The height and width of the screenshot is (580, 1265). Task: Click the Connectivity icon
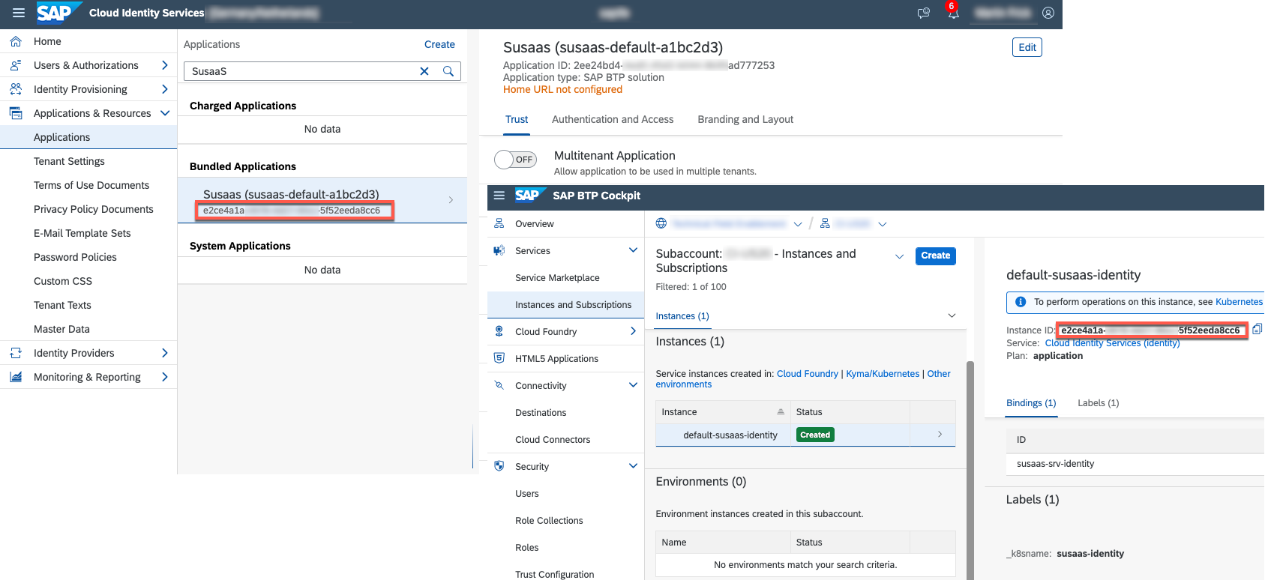[499, 385]
